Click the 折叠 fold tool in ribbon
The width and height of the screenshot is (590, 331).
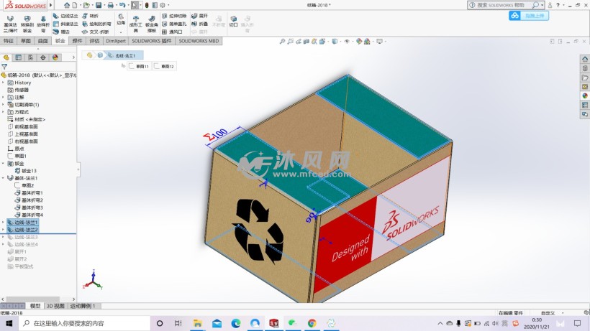pyautogui.click(x=199, y=24)
